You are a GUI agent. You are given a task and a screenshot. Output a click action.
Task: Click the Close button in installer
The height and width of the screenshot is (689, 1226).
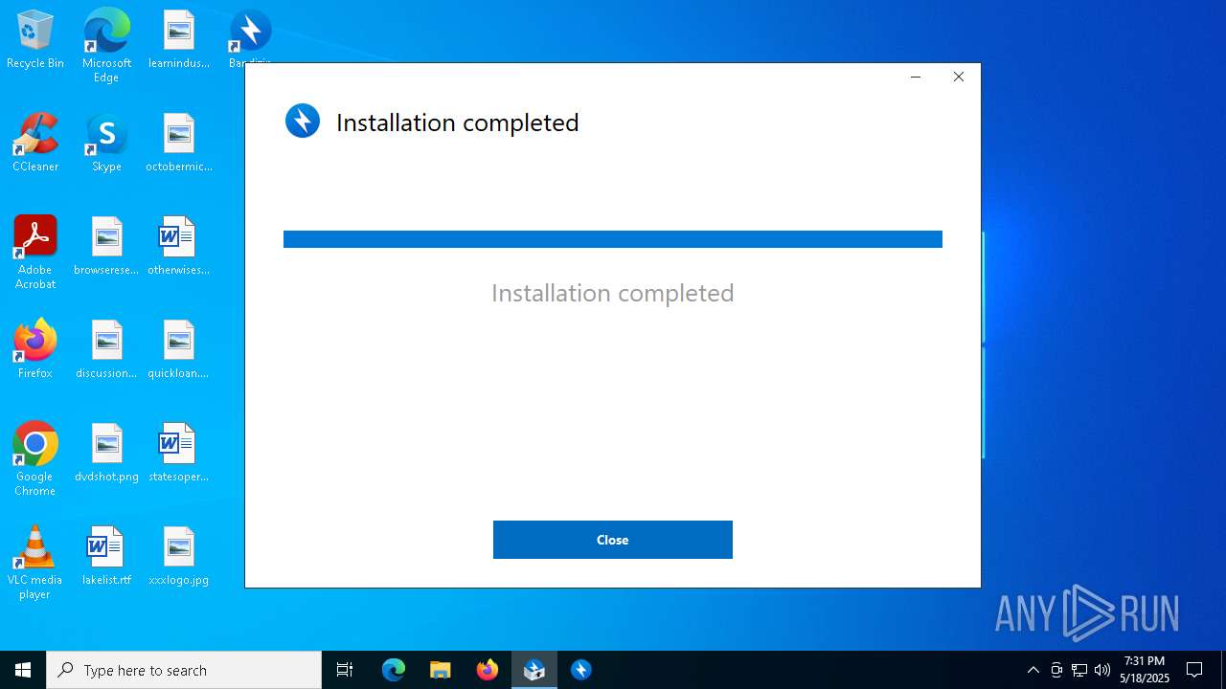(613, 540)
